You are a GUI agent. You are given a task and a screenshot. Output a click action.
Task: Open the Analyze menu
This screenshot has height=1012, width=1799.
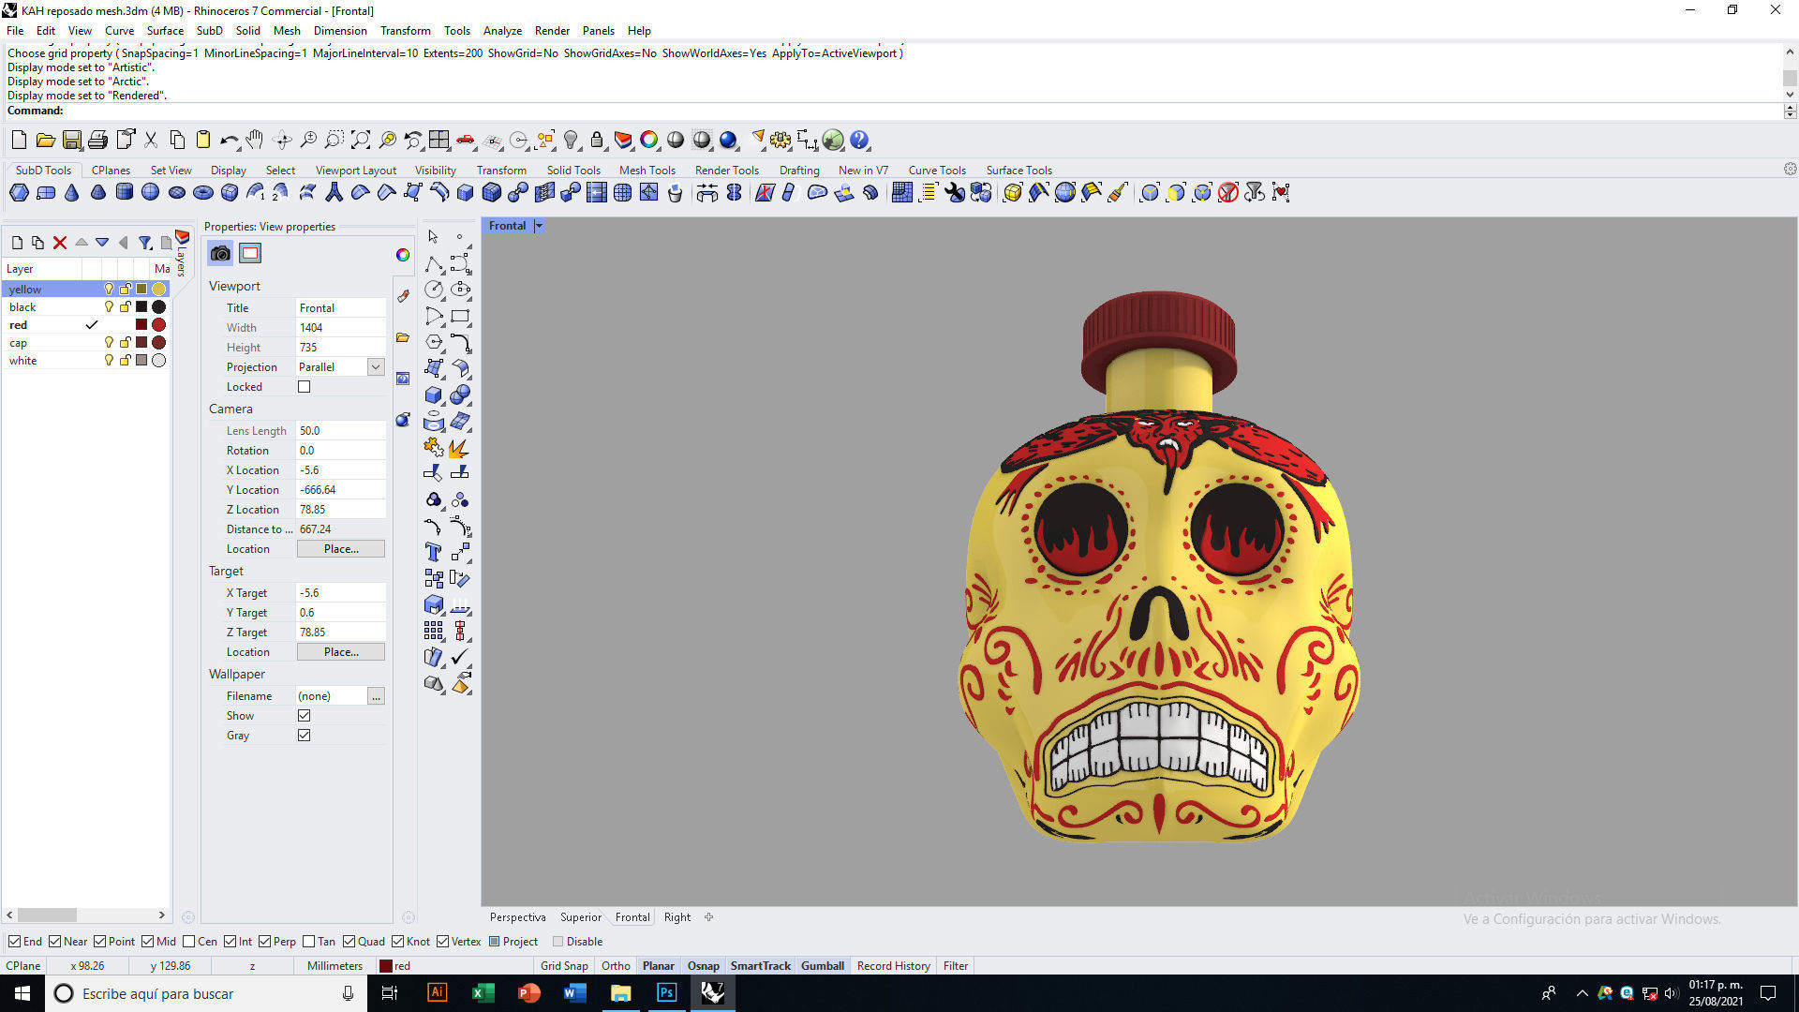(x=502, y=31)
